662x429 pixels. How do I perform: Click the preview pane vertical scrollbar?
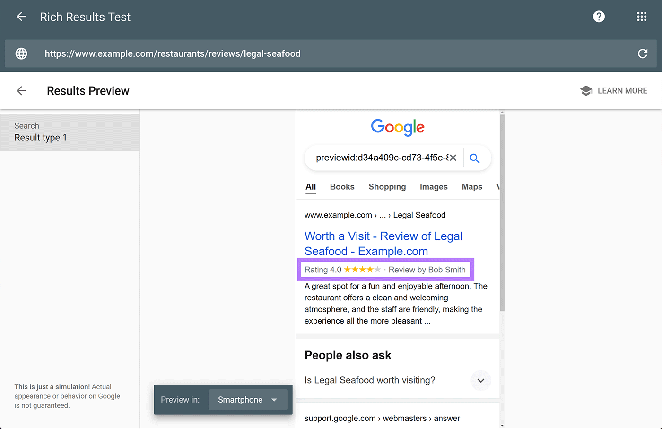coord(502,213)
